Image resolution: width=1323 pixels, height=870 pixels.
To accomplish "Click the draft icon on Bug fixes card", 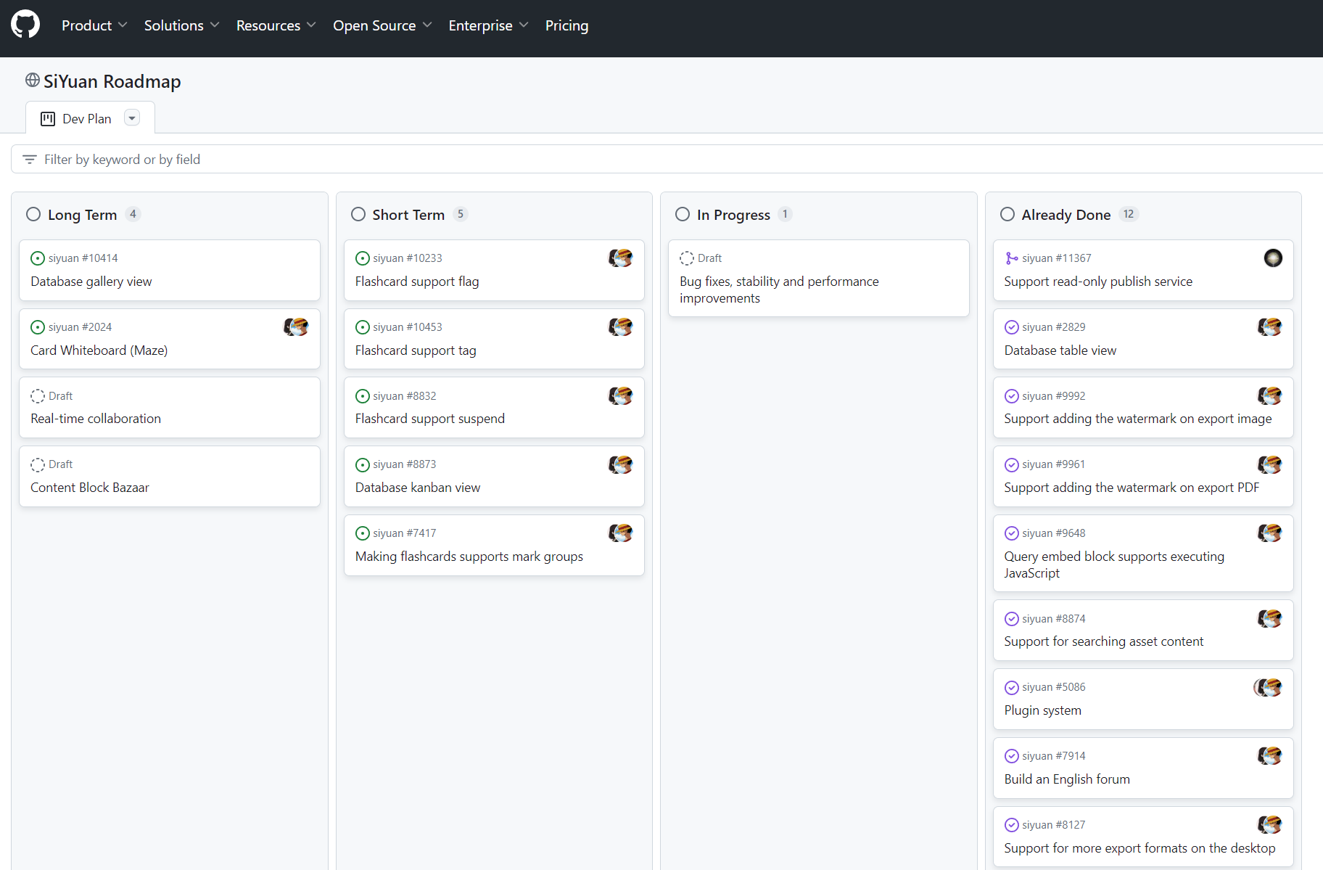I will click(x=687, y=258).
